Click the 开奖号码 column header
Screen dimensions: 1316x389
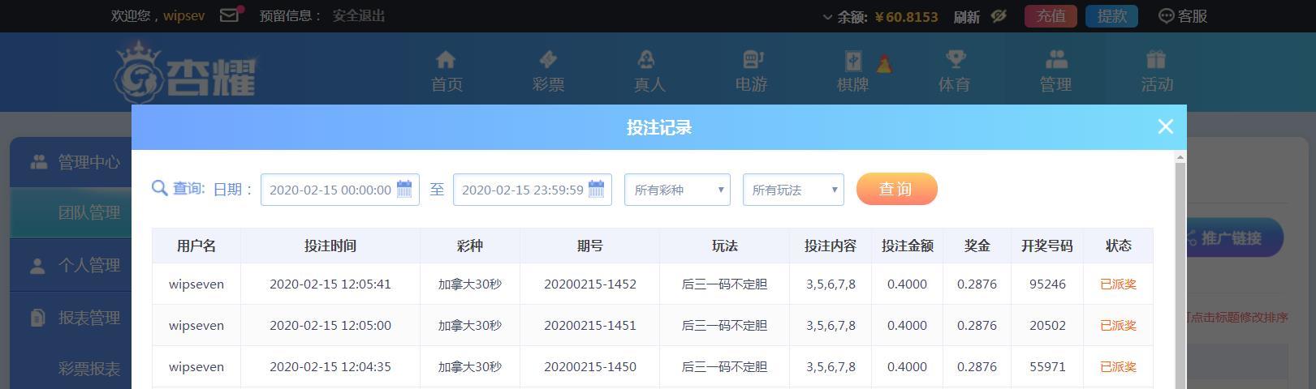[1047, 246]
